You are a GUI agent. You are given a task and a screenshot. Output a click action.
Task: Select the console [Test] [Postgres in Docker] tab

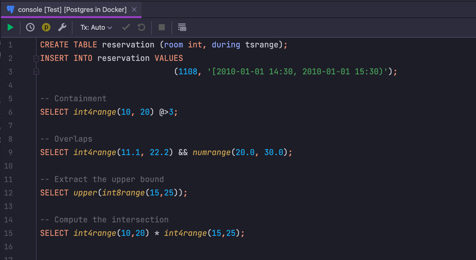[x=72, y=10]
